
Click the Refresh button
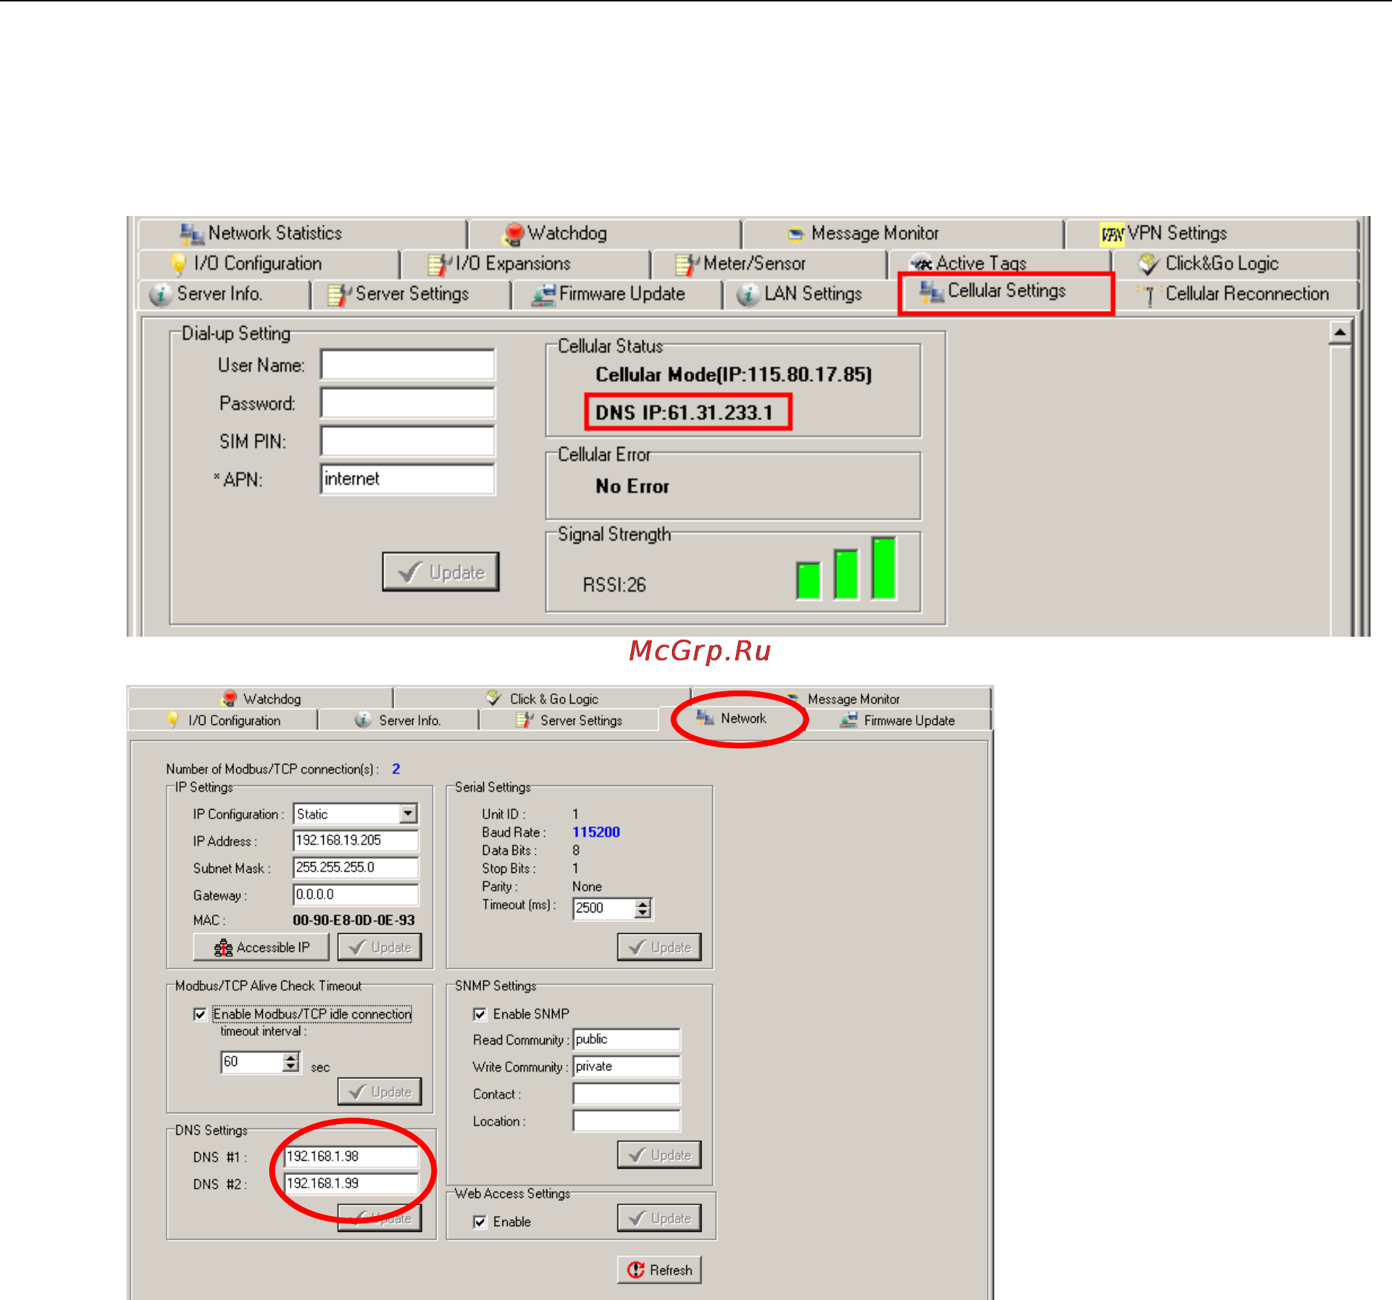click(x=659, y=1269)
